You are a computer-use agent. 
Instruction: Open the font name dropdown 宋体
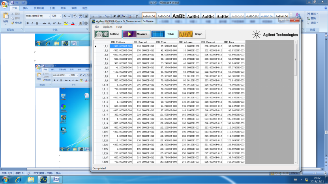pyautogui.click(x=49, y=16)
